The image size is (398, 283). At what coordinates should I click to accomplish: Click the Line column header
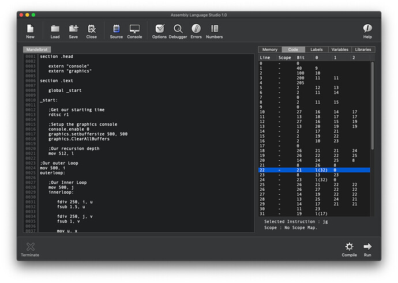tap(265, 58)
